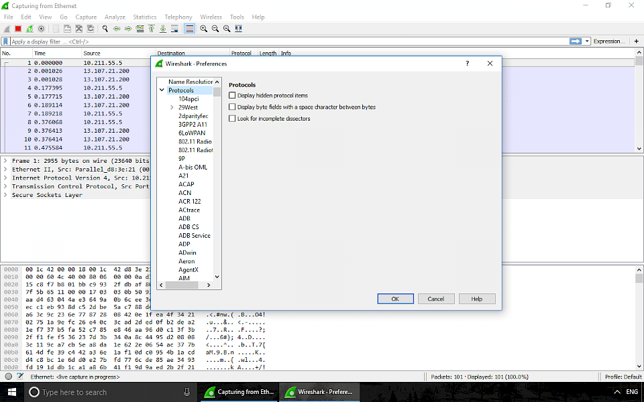Expand Internet Protocol Version 4 details
The height and width of the screenshot is (402, 644).
(x=5, y=178)
